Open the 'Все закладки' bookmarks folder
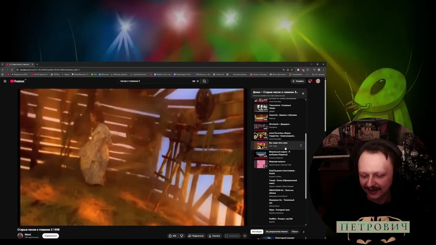The height and width of the screenshot is (245, 436). tap(318, 74)
